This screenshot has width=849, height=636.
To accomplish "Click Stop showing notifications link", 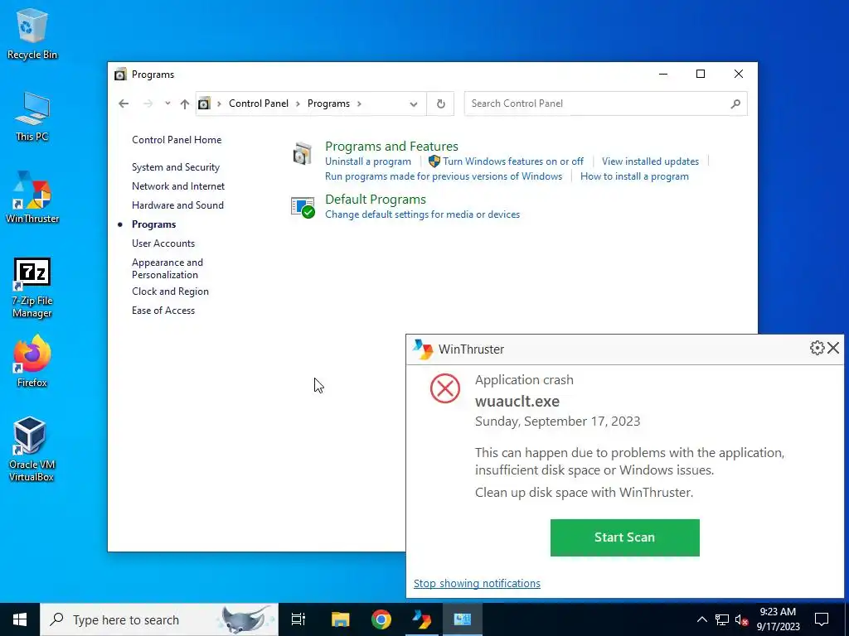I will (477, 583).
